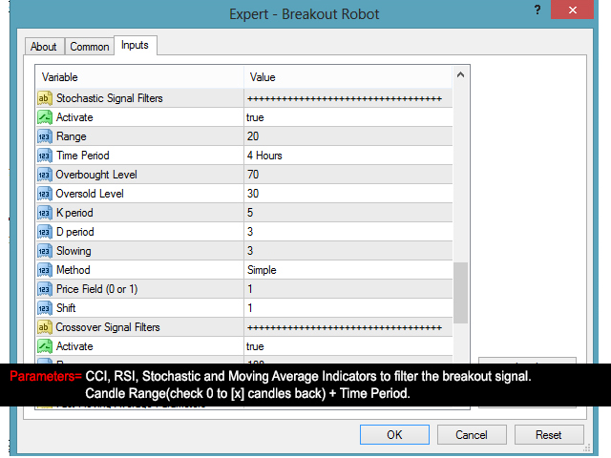The height and width of the screenshot is (458, 611).
Task: Click the Value column header
Action: pyautogui.click(x=263, y=77)
